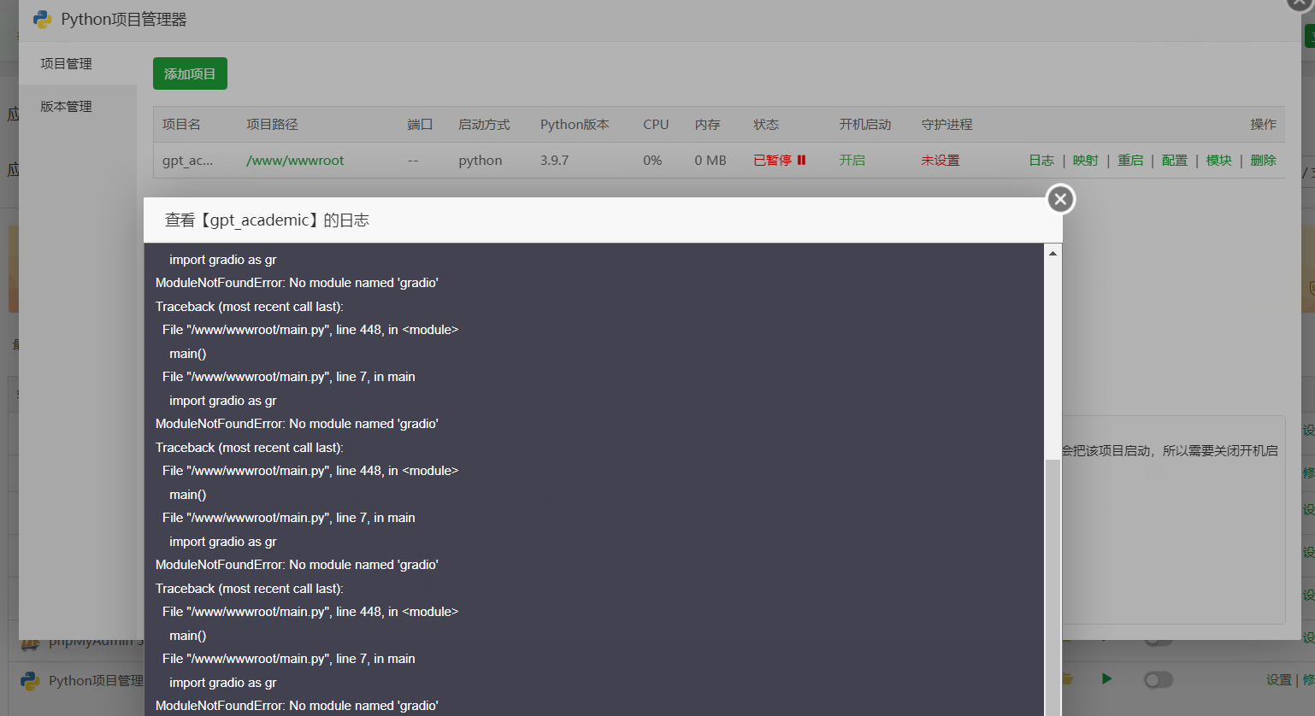Click 模块 to manage project modules
1315x716 pixels.
pos(1218,160)
